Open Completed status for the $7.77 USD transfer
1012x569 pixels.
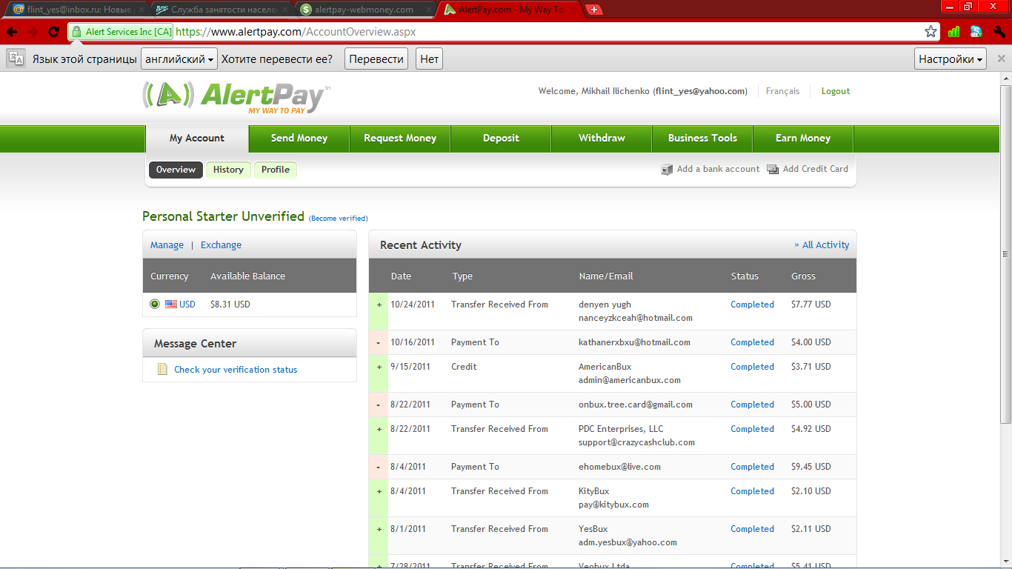(x=752, y=305)
